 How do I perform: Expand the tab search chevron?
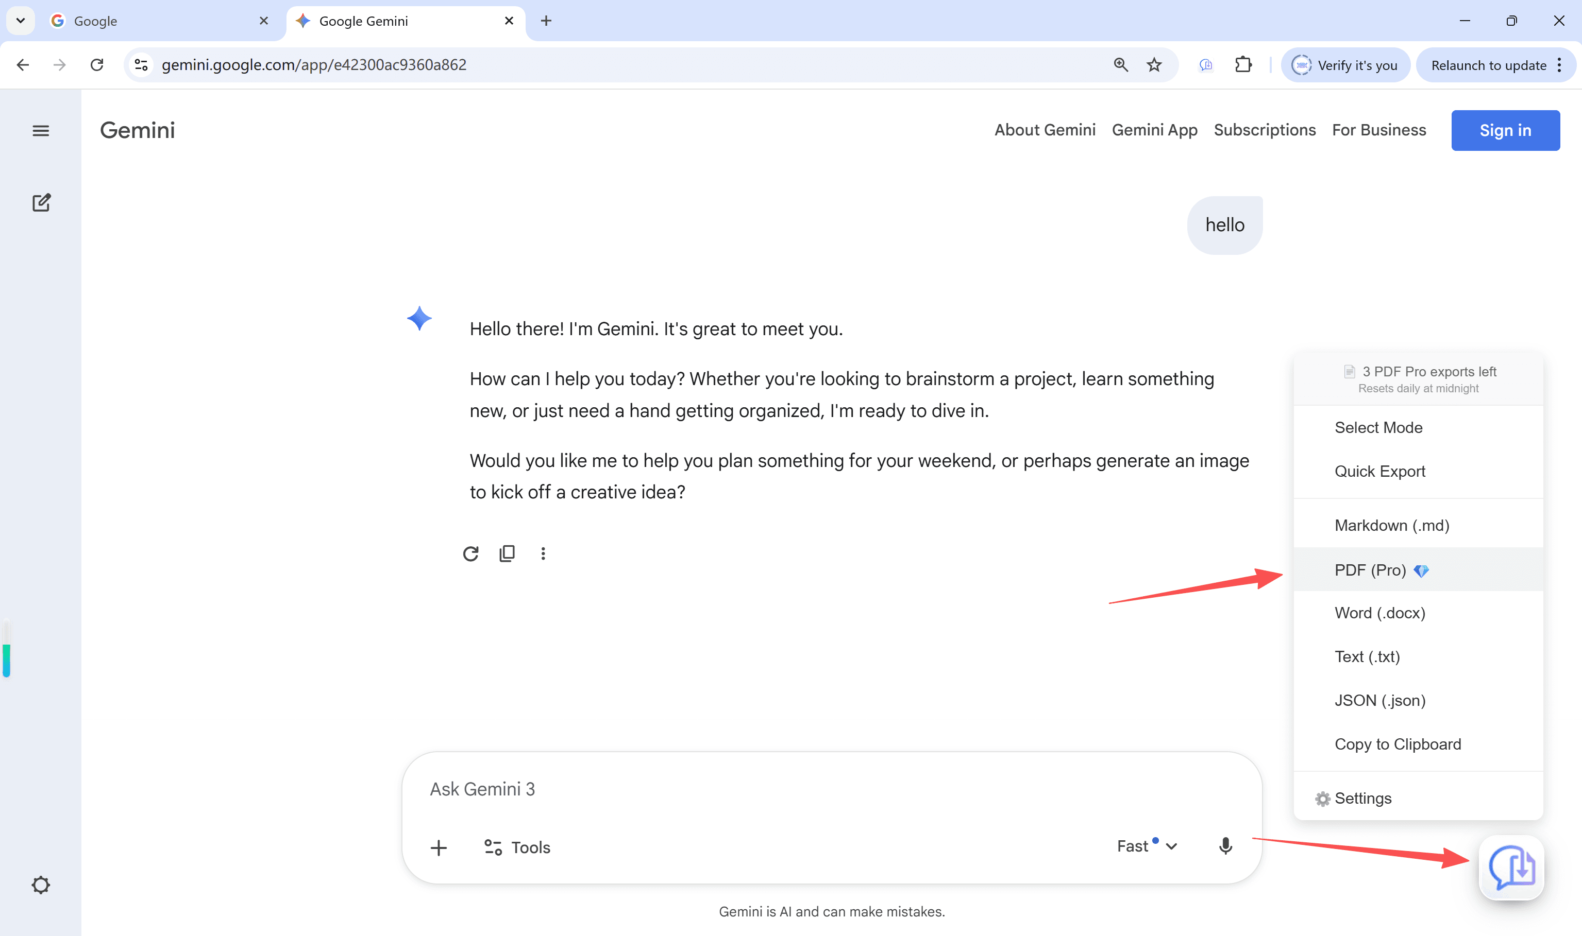pos(20,21)
